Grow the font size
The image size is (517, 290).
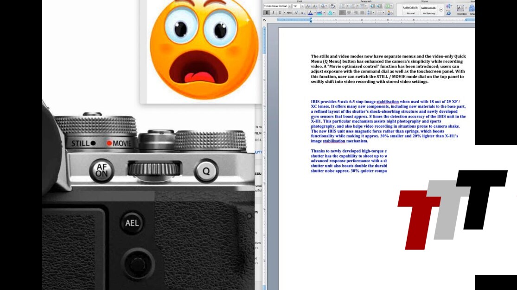click(x=308, y=6)
